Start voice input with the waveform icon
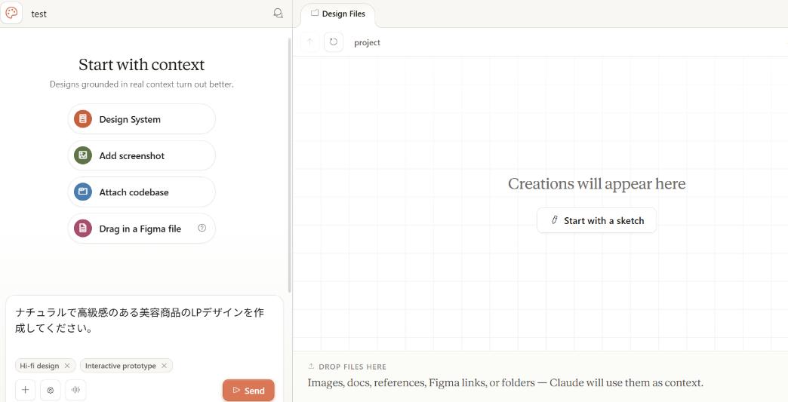Screen dimensions: 788x402 [76, 390]
